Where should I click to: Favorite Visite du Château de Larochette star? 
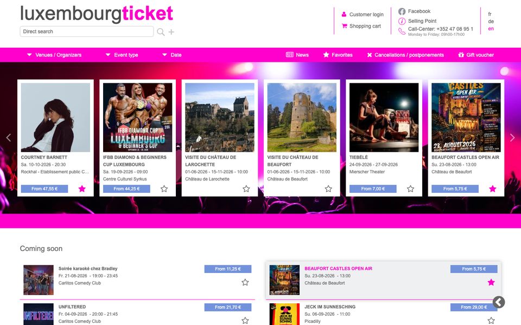(246, 188)
